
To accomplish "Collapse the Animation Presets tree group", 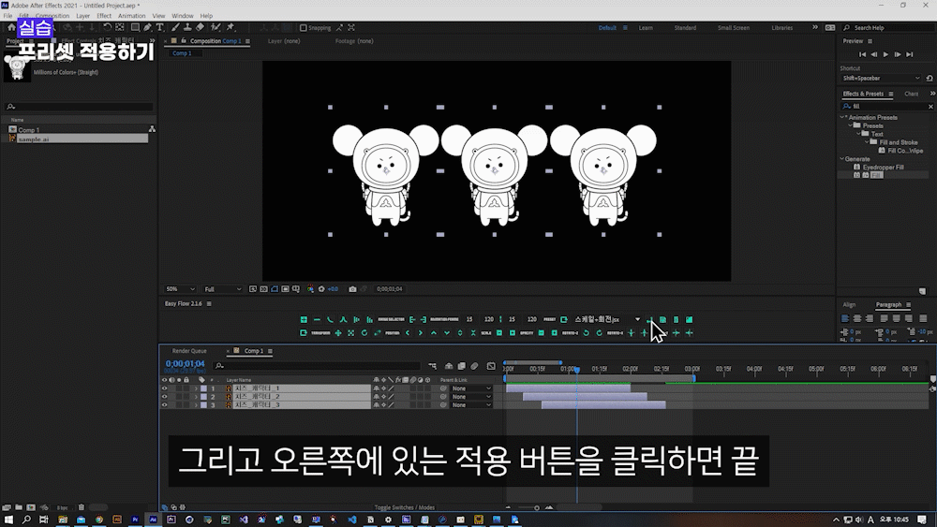I will [842, 118].
